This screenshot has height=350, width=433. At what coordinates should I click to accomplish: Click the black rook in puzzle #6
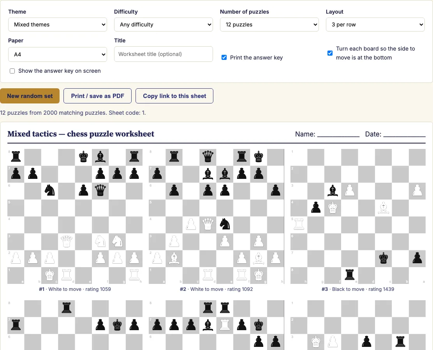[400, 342]
